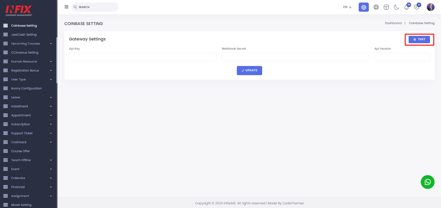
Task: Click grid icon beside Upcoming Courses
Action: pos(6,44)
